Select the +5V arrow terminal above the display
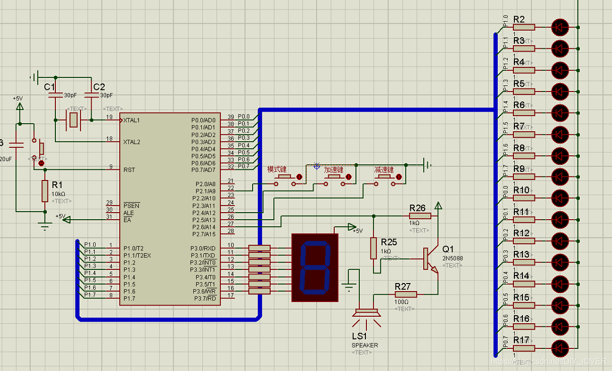612x371 pixels. tap(352, 228)
